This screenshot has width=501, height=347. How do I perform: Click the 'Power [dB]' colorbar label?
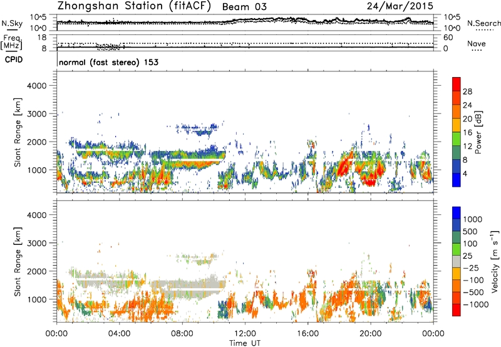[478, 132]
